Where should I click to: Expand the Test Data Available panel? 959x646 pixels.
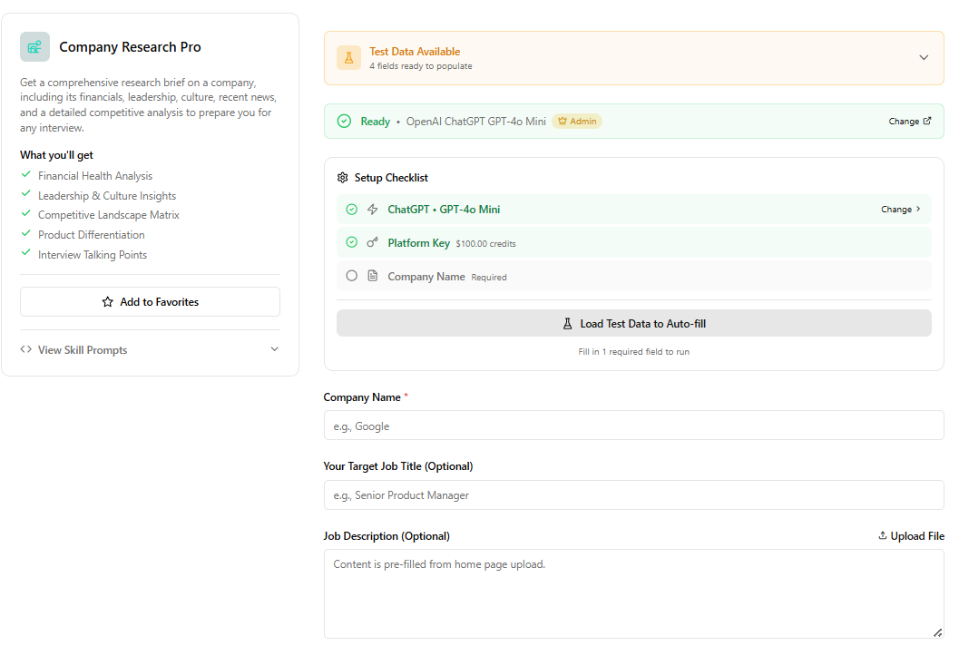click(x=924, y=57)
